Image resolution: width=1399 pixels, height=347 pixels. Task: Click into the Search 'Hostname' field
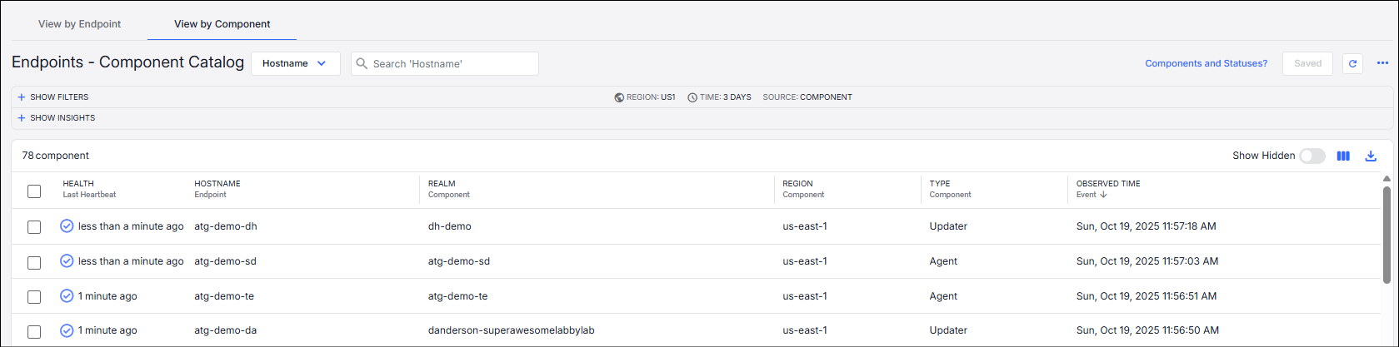coord(450,63)
